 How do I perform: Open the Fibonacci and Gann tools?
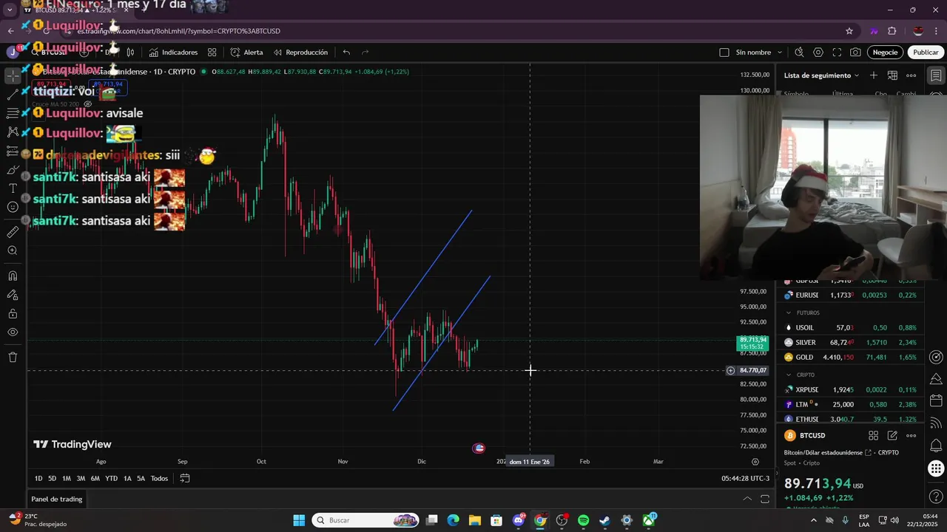[x=13, y=113]
